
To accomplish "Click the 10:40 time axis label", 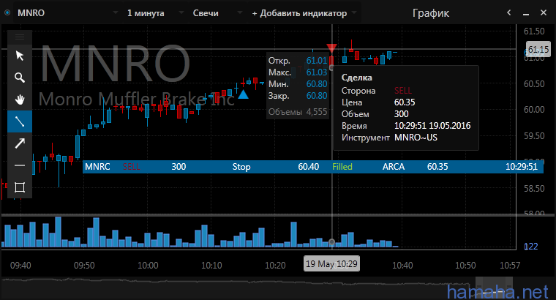I will click(402, 266).
